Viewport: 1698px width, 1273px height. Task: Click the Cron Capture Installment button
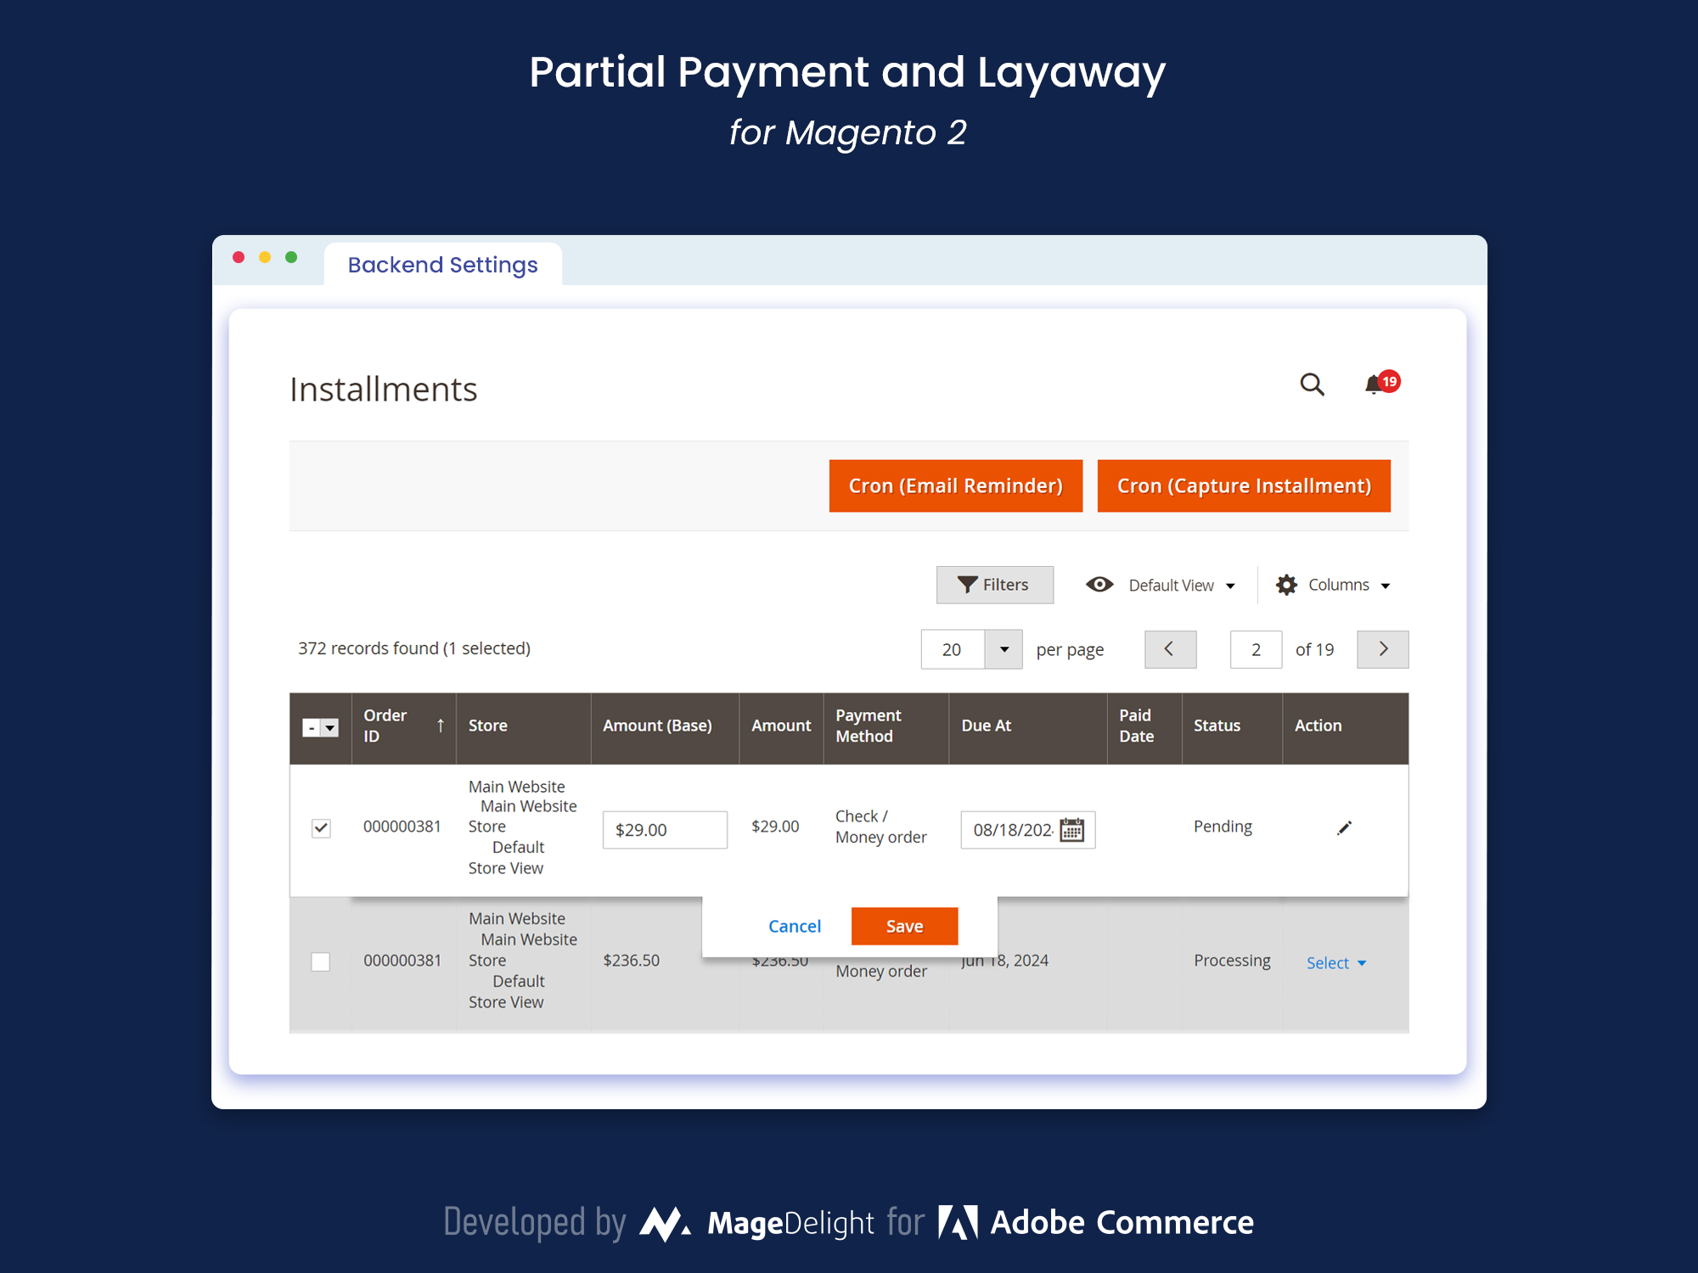point(1240,485)
